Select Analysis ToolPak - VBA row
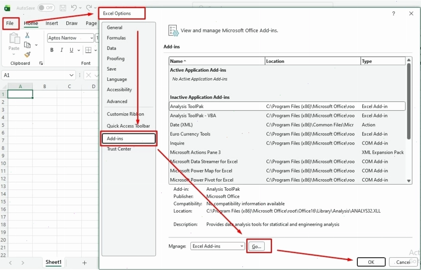The image size is (421, 270). [x=287, y=116]
